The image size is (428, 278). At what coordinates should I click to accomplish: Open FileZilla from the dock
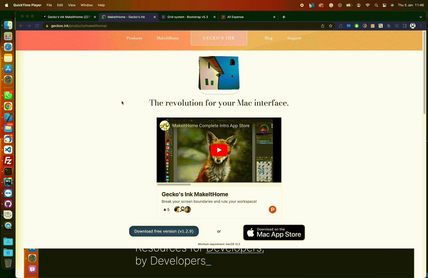[x=8, y=160]
